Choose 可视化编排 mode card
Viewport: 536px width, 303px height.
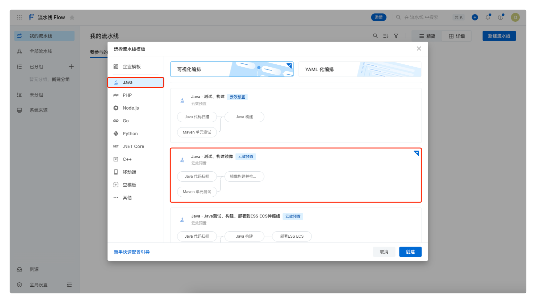click(x=232, y=69)
